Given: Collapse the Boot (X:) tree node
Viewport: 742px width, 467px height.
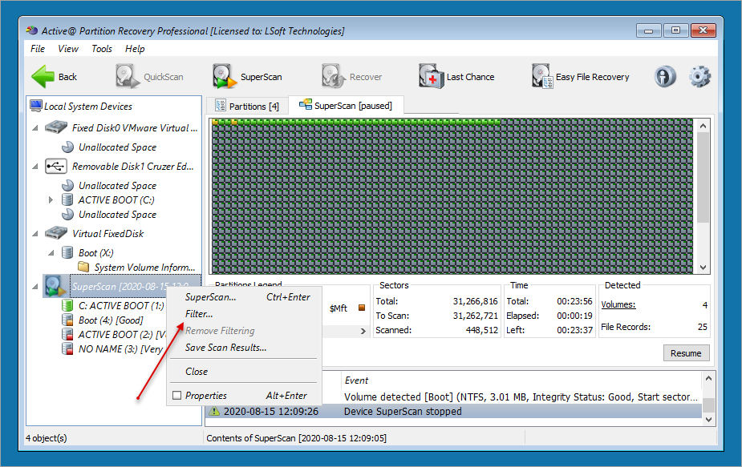Looking at the screenshot, I should 51,253.
